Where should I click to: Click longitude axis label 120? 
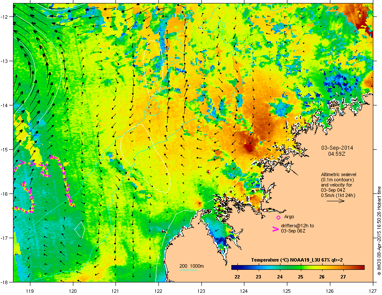coord(73,290)
